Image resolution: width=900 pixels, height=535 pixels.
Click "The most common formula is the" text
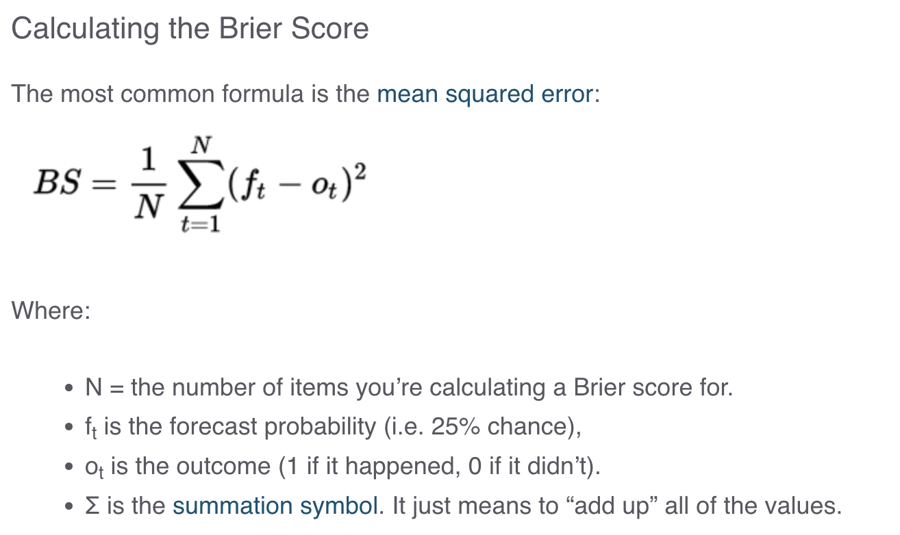(192, 94)
